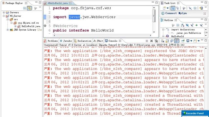Collapse import declarations in Outline
This screenshot has height=117, width=209.
163,30
